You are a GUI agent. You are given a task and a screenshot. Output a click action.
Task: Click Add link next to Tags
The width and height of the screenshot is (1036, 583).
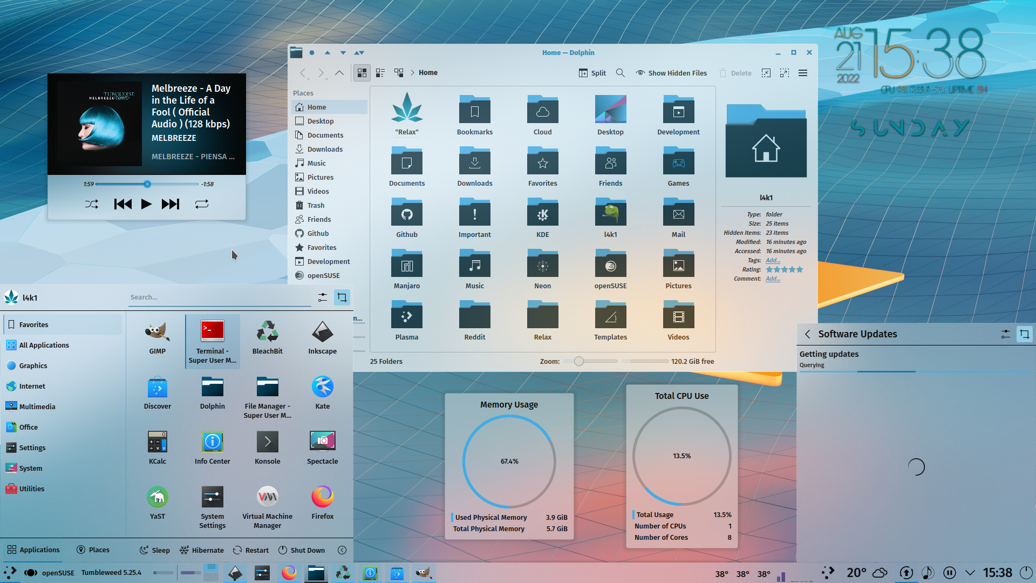(x=773, y=260)
